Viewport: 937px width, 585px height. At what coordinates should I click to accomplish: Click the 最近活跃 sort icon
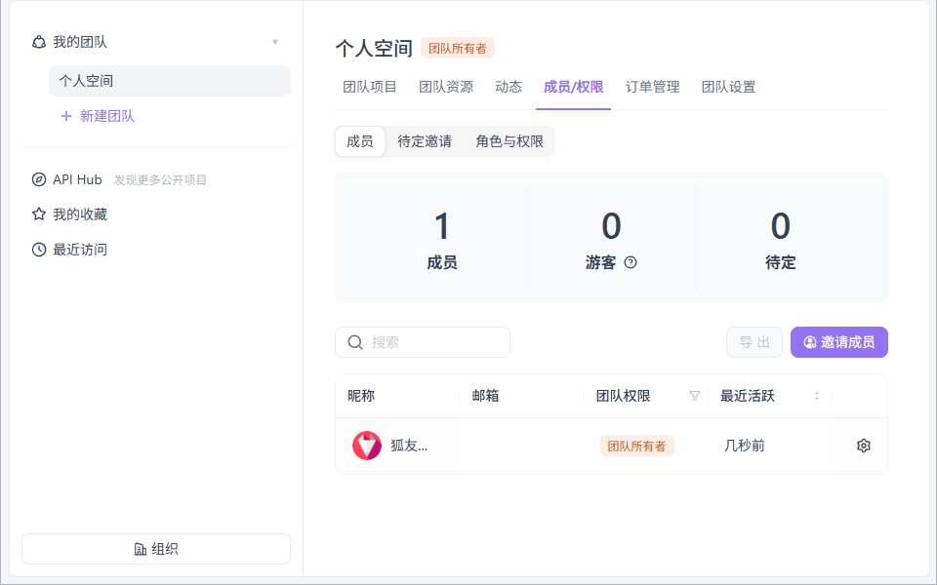(817, 396)
